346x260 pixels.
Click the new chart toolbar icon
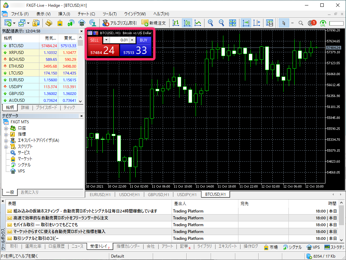8,23
